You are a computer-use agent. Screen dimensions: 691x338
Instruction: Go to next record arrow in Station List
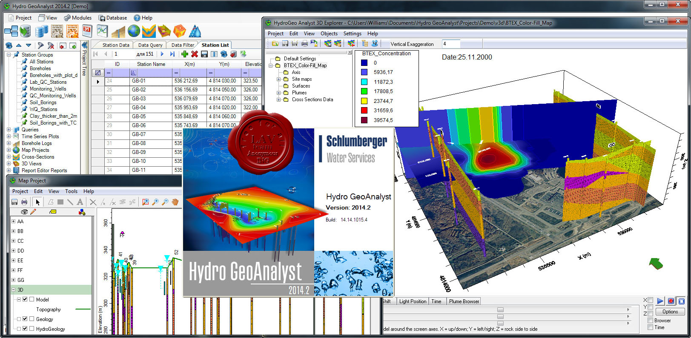point(162,54)
